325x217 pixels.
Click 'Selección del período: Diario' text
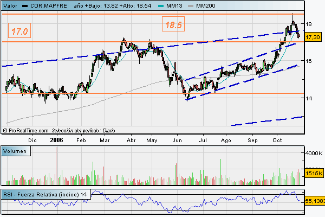click(83, 131)
